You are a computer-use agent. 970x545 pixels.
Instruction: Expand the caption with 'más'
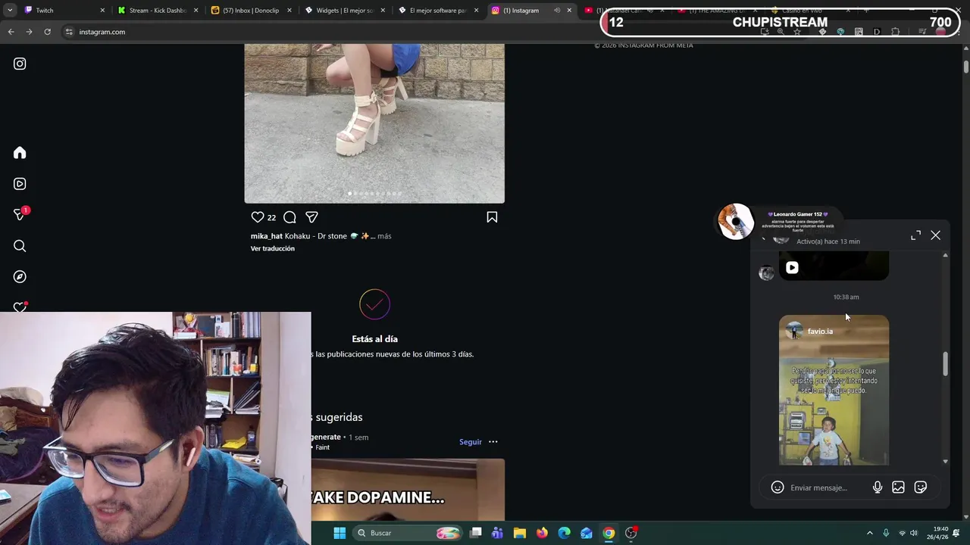pos(384,236)
